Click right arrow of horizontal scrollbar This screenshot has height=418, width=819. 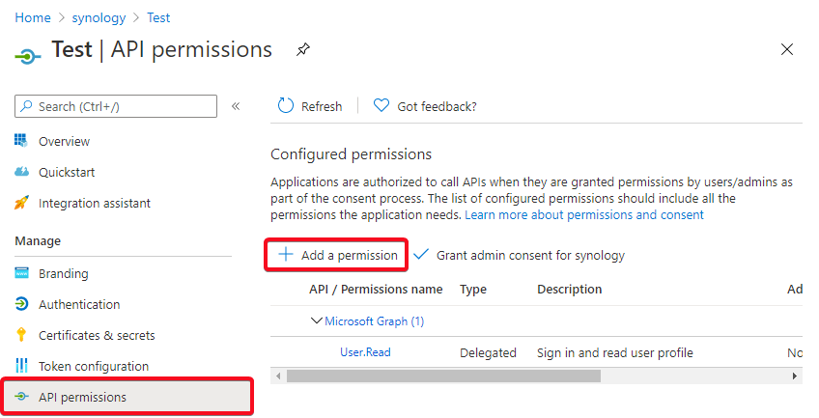tap(795, 376)
